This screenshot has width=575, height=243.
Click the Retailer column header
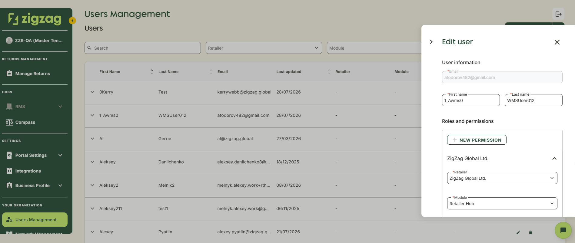pyautogui.click(x=343, y=72)
